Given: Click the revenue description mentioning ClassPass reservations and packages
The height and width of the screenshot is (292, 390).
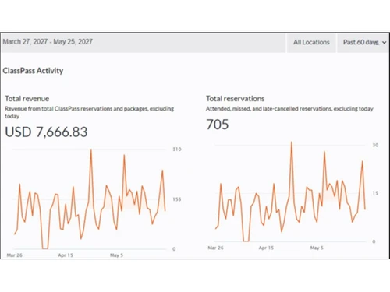Looking at the screenshot, I should [x=90, y=112].
